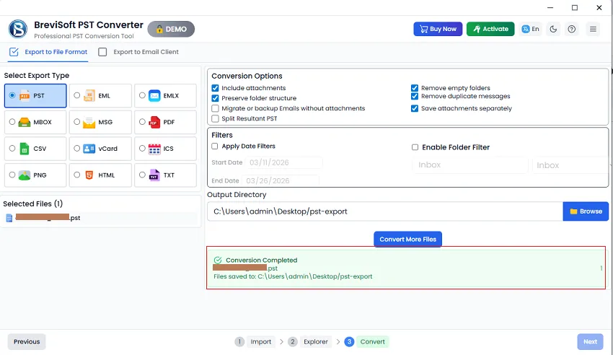Click the red PDF icon
613x355 pixels.
coord(154,123)
